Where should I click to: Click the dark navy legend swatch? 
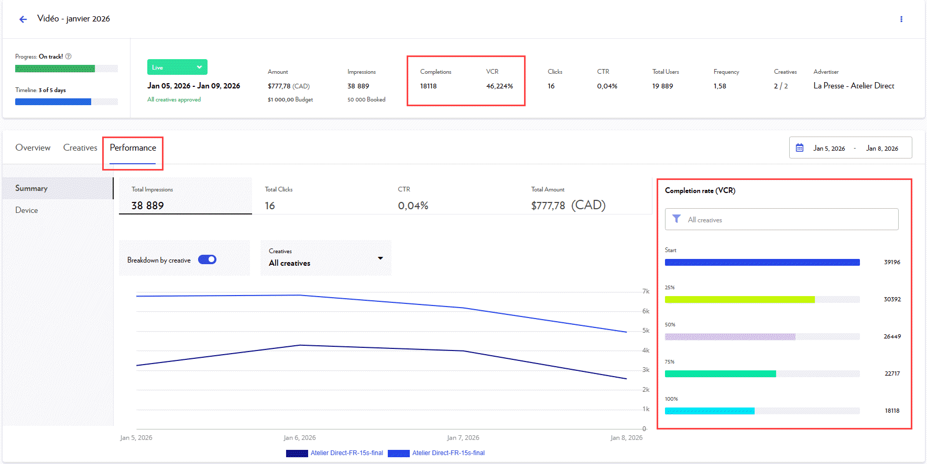(x=297, y=454)
